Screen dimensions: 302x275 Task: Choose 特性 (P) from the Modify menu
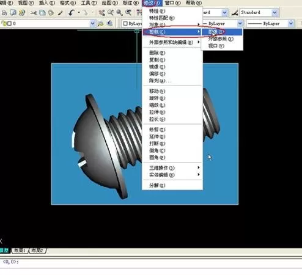172,11
